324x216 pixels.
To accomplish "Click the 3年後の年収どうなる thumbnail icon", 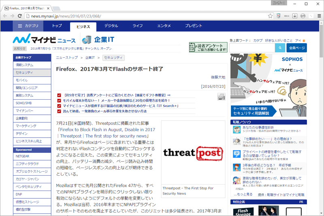I will [237, 168].
